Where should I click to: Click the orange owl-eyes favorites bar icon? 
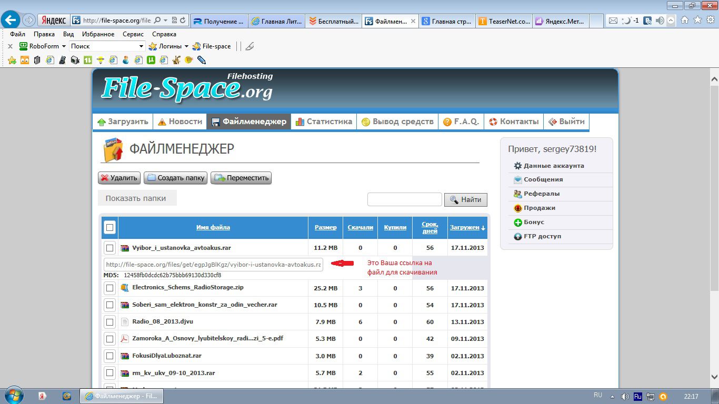24,60
